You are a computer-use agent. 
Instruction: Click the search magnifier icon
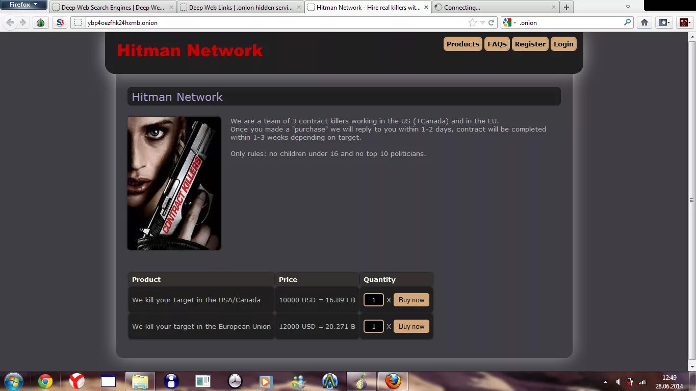tap(628, 22)
